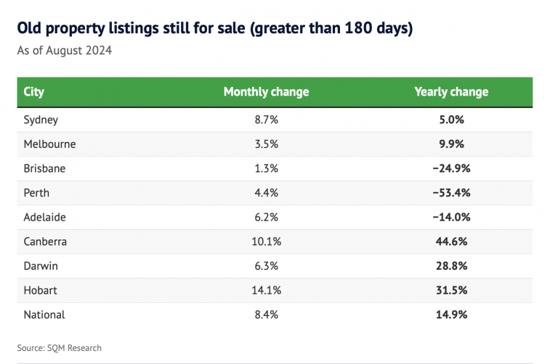Click the Canberra city cell
The width and height of the screenshot is (558, 364).
[x=46, y=241]
